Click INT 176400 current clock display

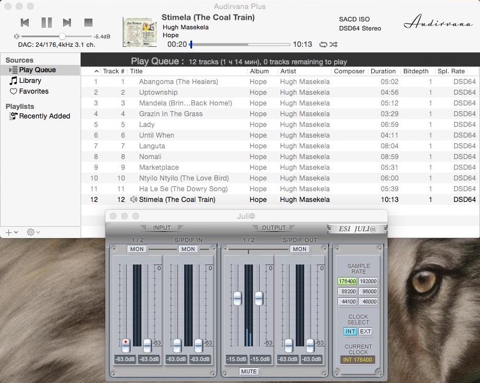tap(358, 360)
